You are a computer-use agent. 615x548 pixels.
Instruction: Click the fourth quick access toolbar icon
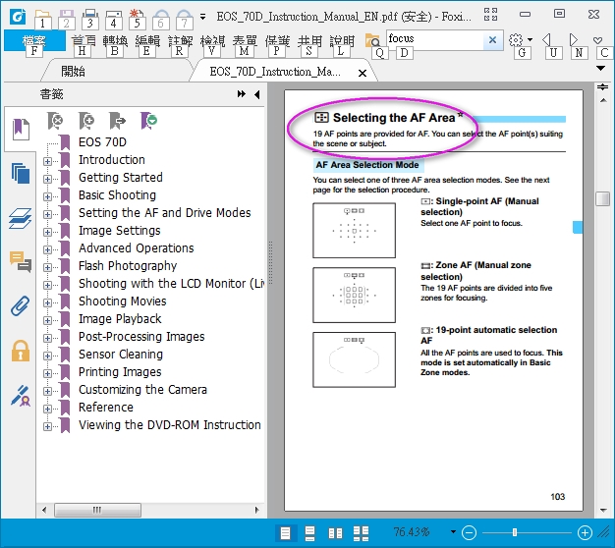[x=114, y=20]
